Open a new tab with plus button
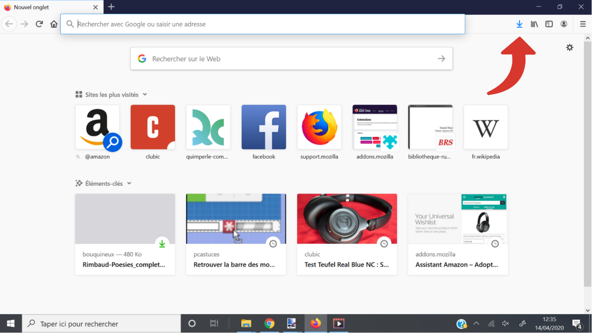592x333 pixels. 111,7
